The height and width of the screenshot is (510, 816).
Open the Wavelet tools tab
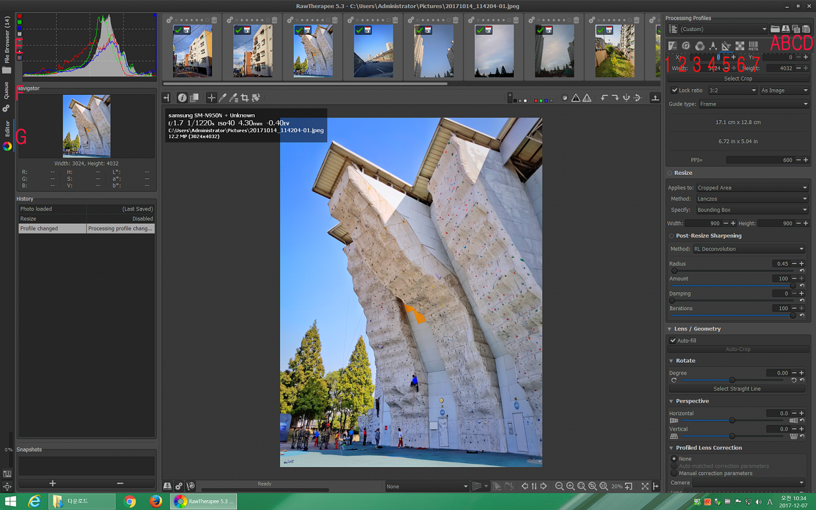tap(713, 46)
